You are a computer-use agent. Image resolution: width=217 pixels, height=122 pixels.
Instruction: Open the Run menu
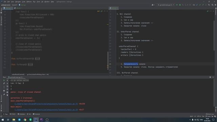[x=34, y=2]
